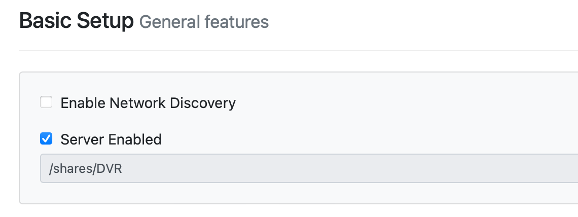Click empty space at the path field's right
The height and width of the screenshot is (217, 578).
[x=456, y=168]
